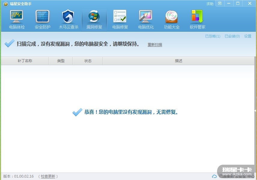View the 已安装(0) installed patches
Viewport: 257px width, 180px height.
point(232,36)
